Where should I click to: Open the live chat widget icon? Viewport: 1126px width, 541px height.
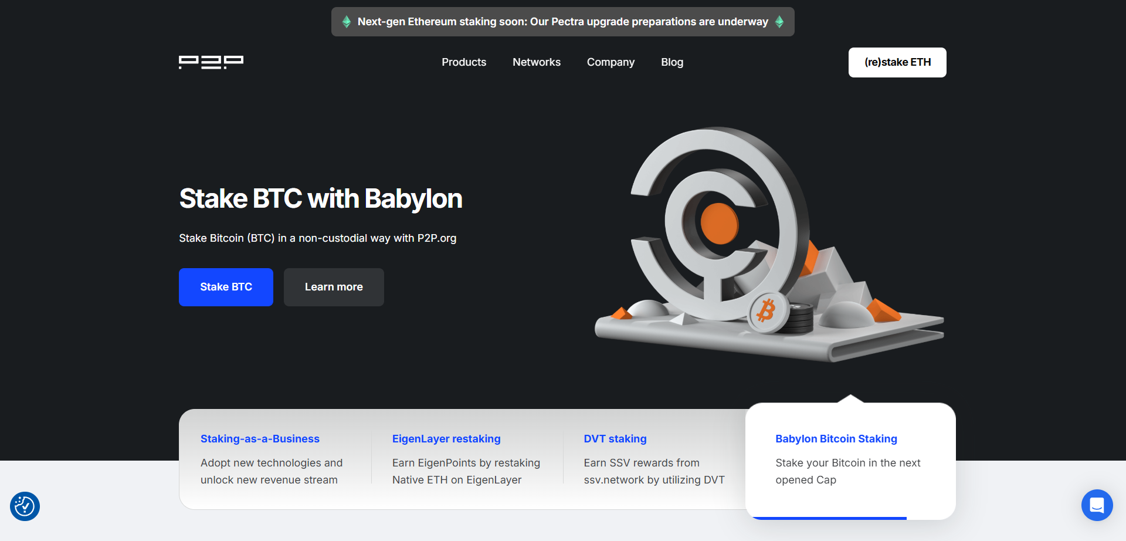(x=1097, y=505)
